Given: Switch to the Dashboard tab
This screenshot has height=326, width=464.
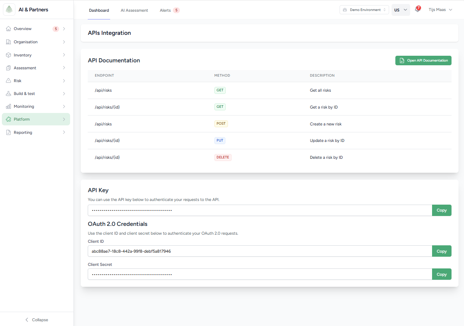Looking at the screenshot, I should click(x=99, y=10).
